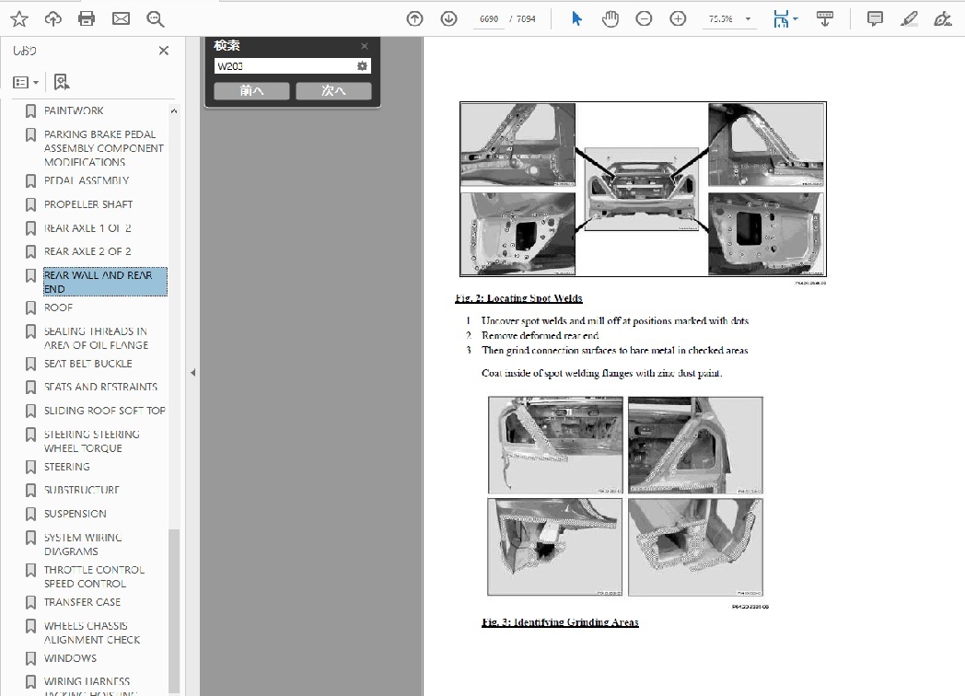Open SYSTEM WIRING DIAGRAMS bookmark

coord(83,545)
